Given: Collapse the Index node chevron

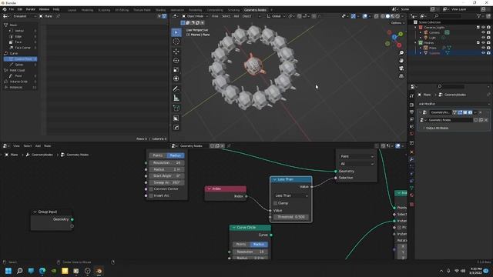Looking at the screenshot, I should pyautogui.click(x=209, y=189).
